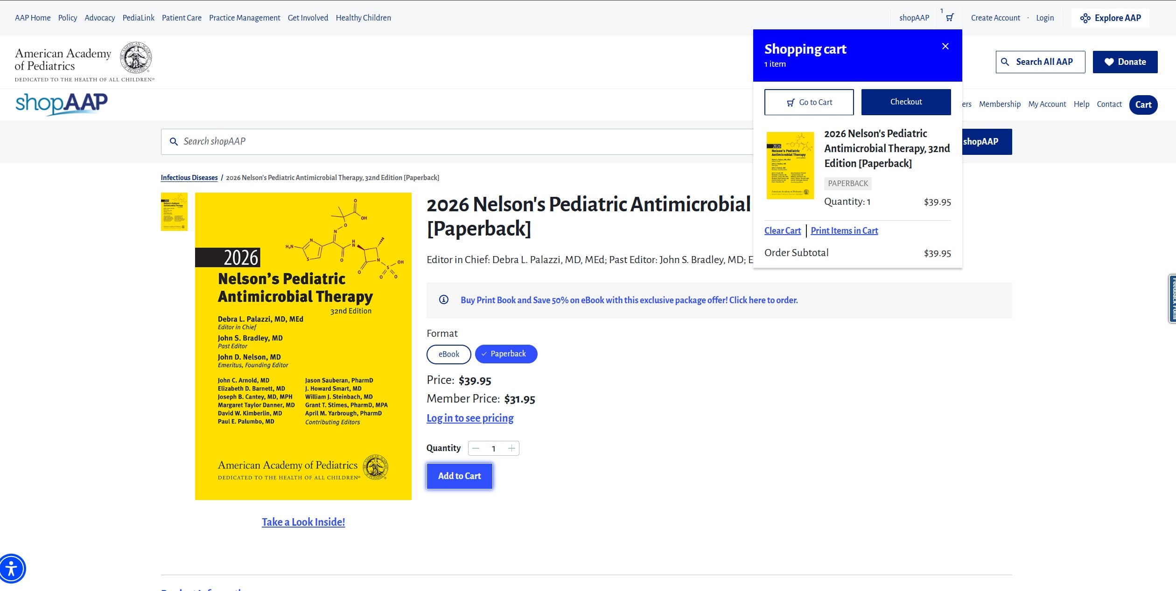
Task: Click the Order Subtotal label
Action: [796, 253]
